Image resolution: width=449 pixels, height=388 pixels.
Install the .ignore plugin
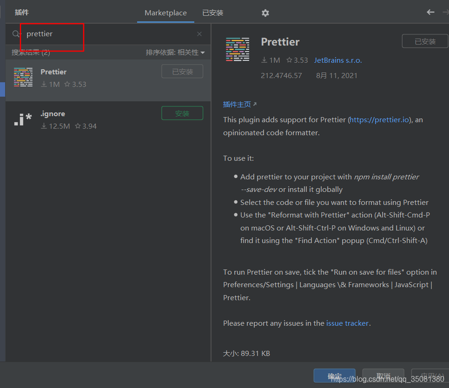(182, 113)
